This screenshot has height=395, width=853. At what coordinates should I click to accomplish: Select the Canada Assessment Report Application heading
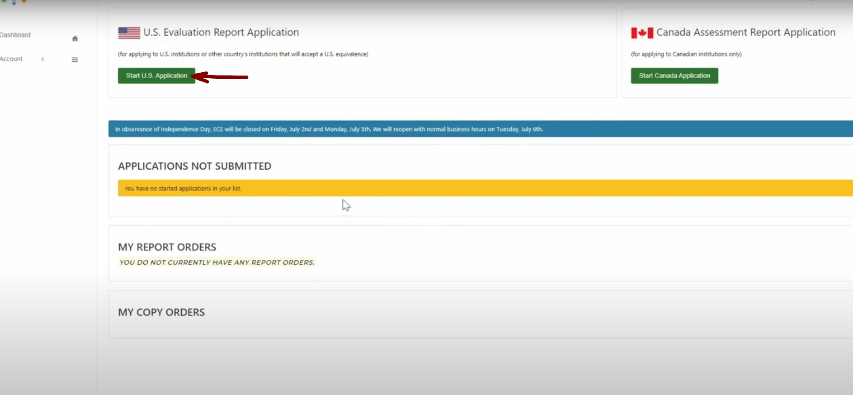click(746, 33)
